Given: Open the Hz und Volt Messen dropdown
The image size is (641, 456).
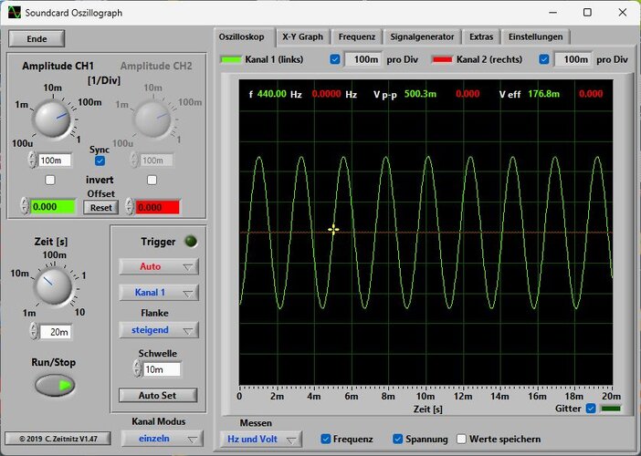Looking at the screenshot, I should click(261, 440).
